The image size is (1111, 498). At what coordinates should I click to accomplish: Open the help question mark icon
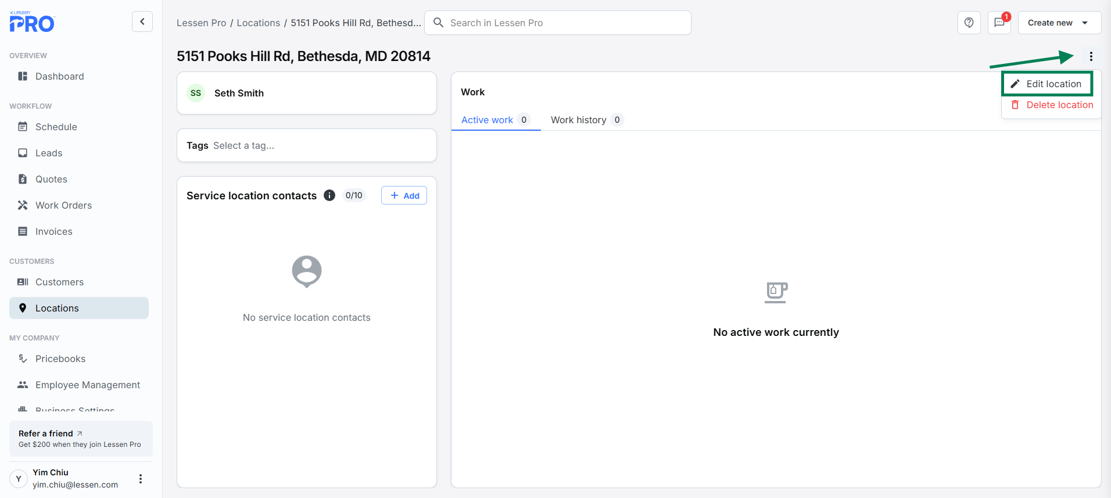[x=969, y=23]
